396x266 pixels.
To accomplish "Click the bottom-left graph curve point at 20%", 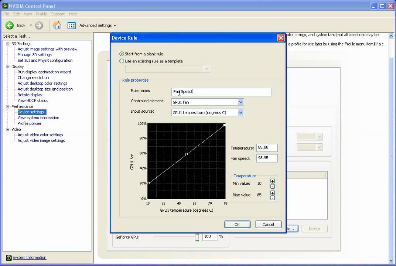I will tap(149, 183).
